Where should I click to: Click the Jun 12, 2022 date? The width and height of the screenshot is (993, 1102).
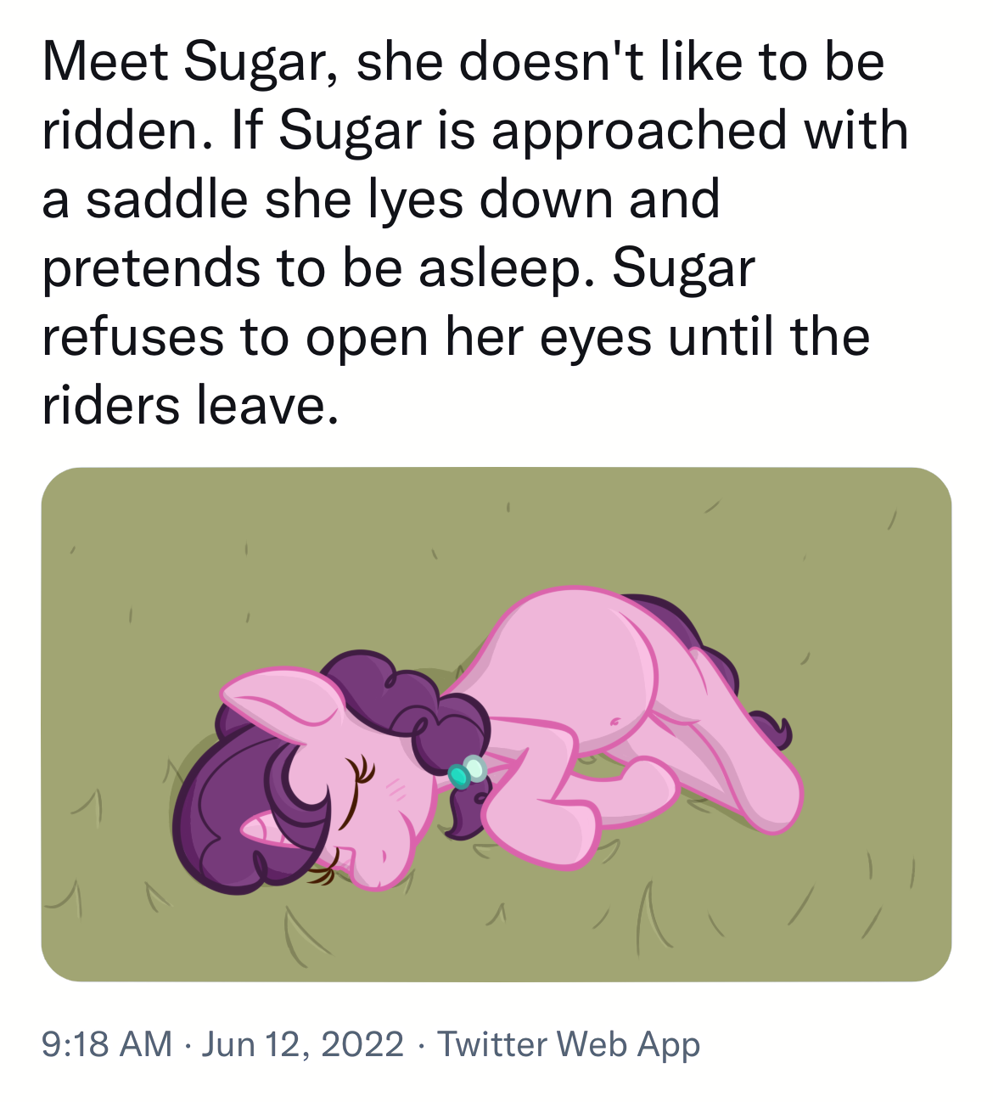(x=303, y=1043)
